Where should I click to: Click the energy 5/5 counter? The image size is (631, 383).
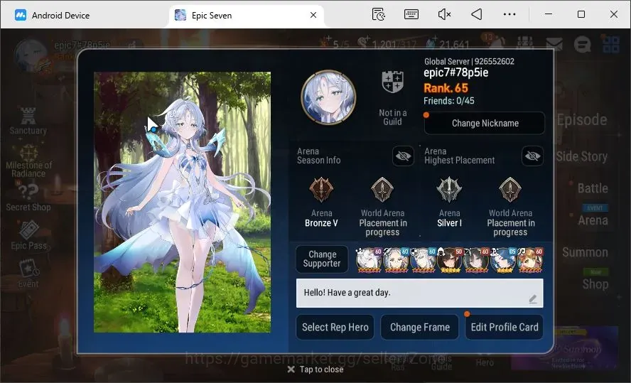335,43
